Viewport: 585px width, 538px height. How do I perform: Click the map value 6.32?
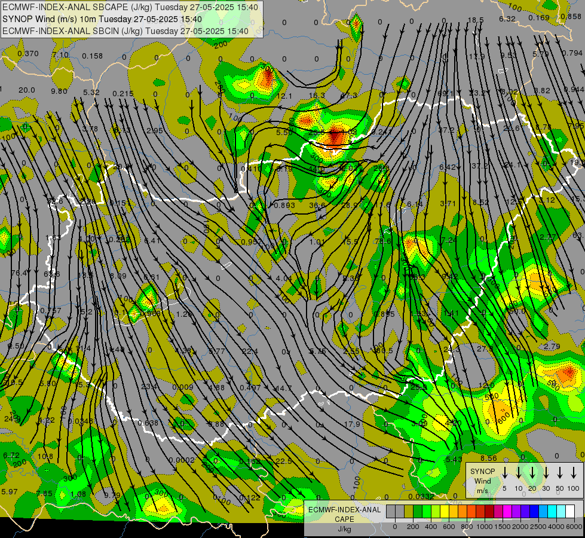tap(507, 19)
